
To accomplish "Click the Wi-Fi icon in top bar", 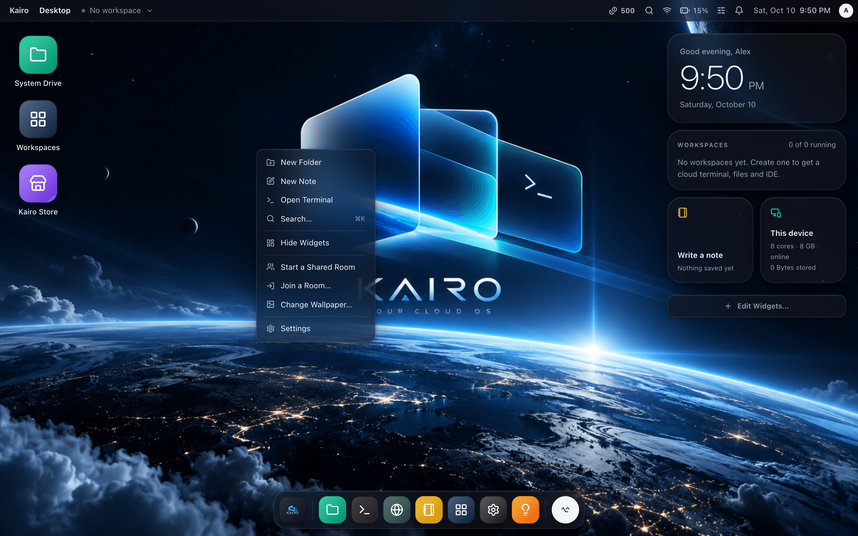I will (667, 11).
